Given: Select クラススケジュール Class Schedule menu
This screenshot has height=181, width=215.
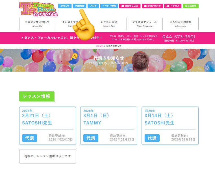Looking at the screenshot, I should 145,24.
